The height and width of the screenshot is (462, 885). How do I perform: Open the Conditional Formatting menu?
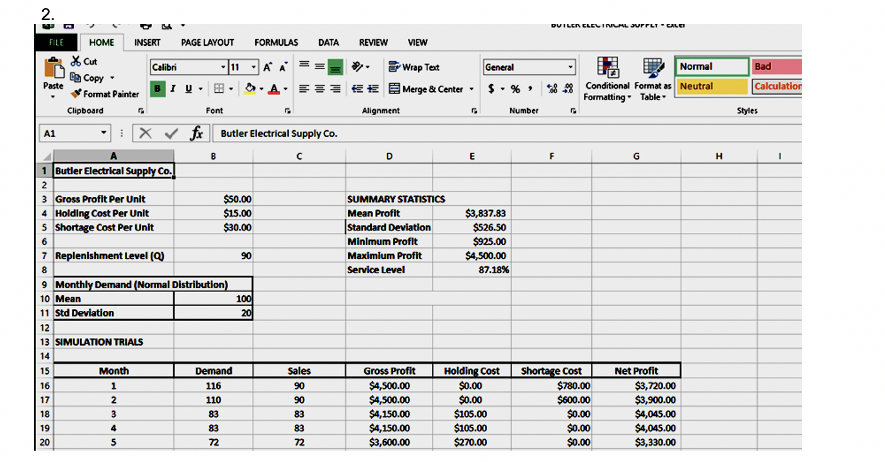pyautogui.click(x=607, y=79)
